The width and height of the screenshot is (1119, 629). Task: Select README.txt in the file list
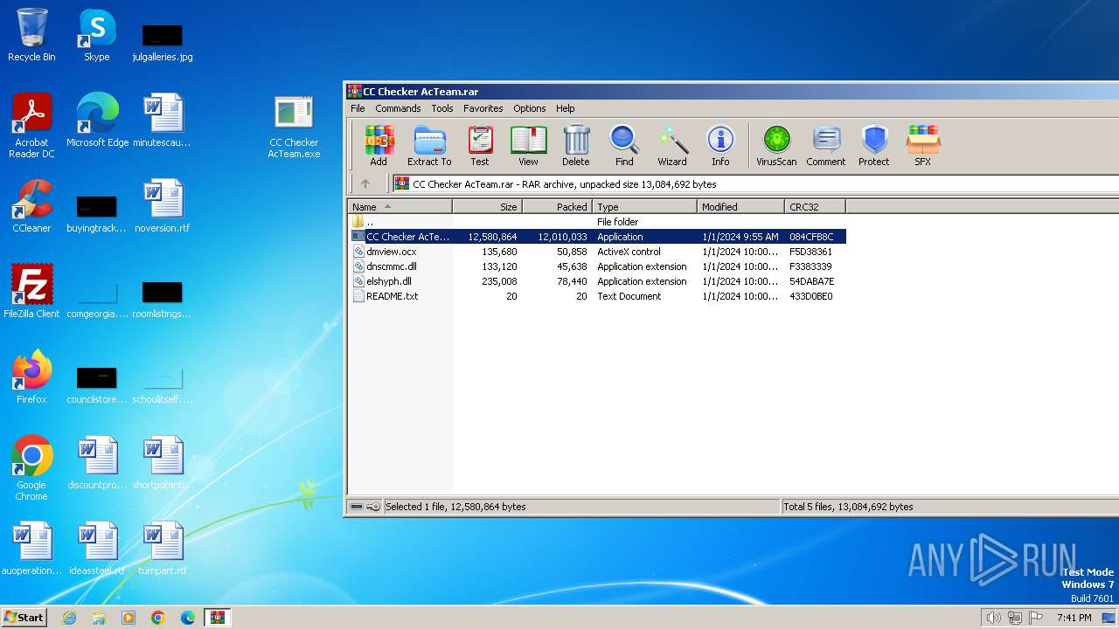[x=597, y=296]
